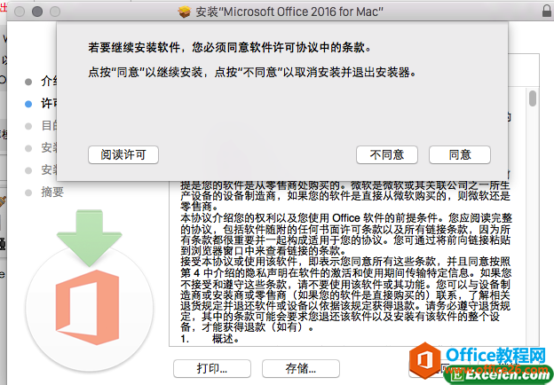Click the 存储... (Save) button

tap(301, 368)
